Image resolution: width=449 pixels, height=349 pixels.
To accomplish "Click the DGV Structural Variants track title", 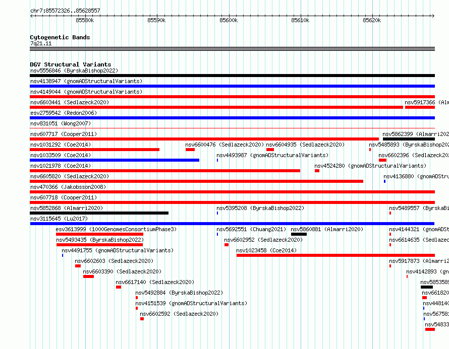I will [71, 64].
